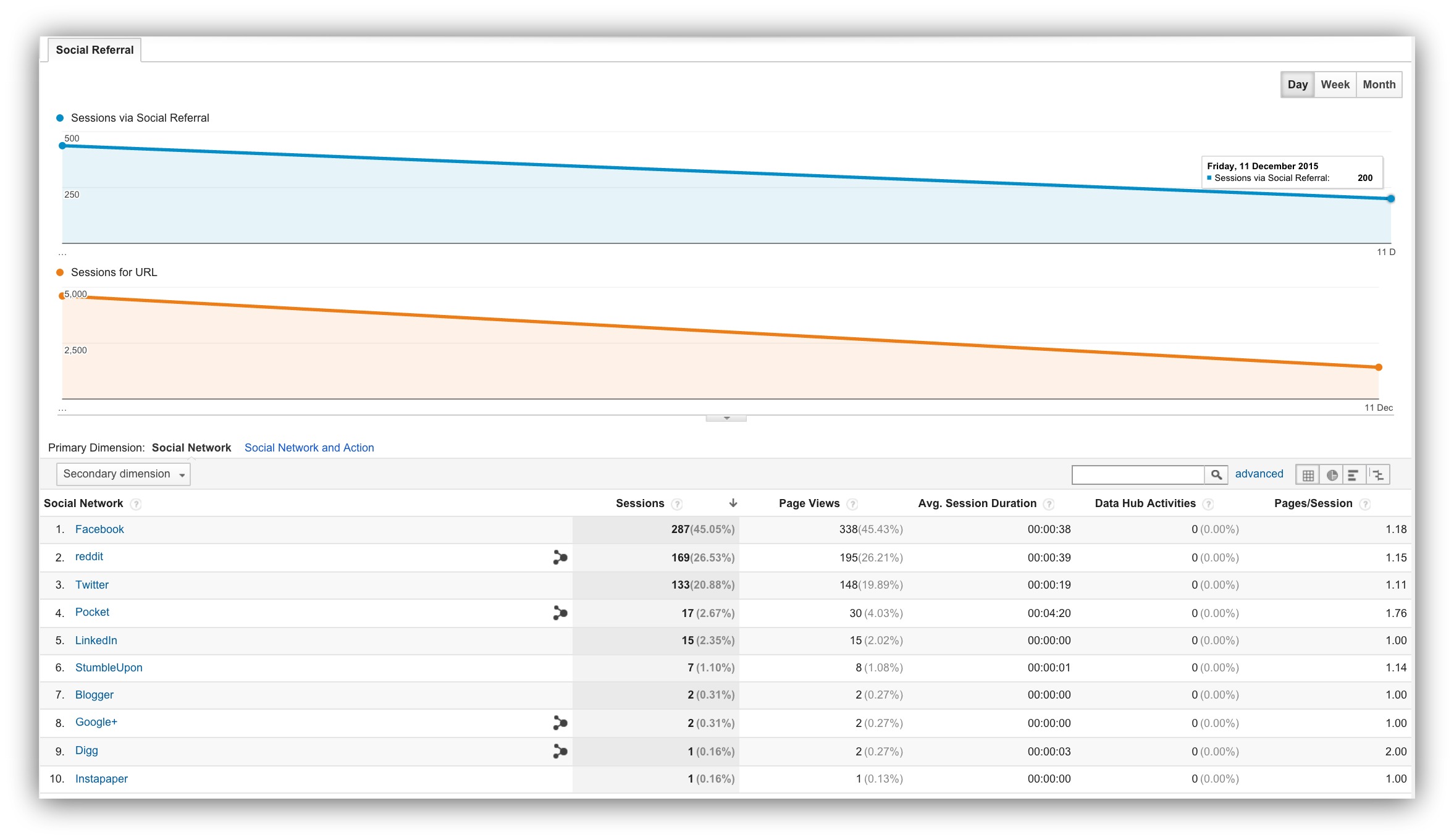Image resolution: width=1454 pixels, height=840 pixels.
Task: Click reddit sessions value 169
Action: point(680,558)
